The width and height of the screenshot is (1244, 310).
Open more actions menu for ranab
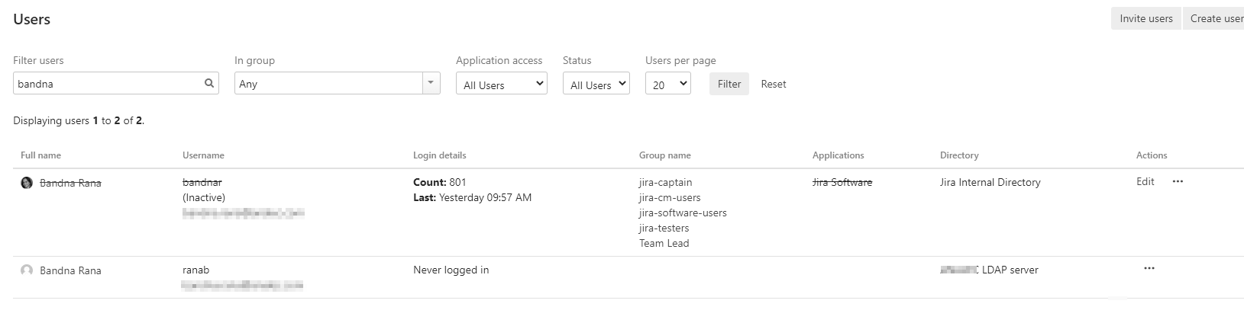[x=1149, y=269]
